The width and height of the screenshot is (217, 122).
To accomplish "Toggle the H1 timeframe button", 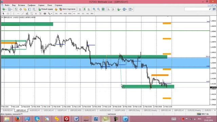I will (x=74, y=14).
